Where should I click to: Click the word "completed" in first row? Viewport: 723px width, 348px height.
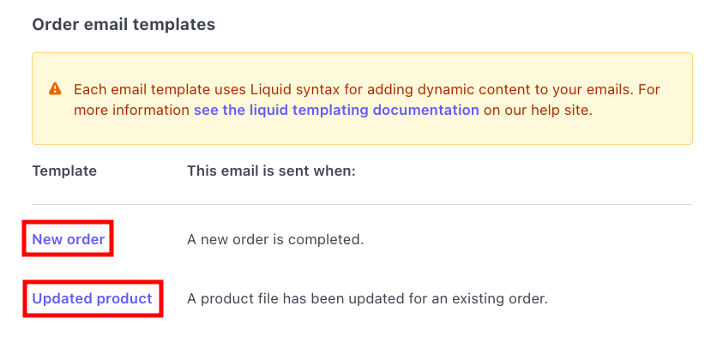[328, 239]
